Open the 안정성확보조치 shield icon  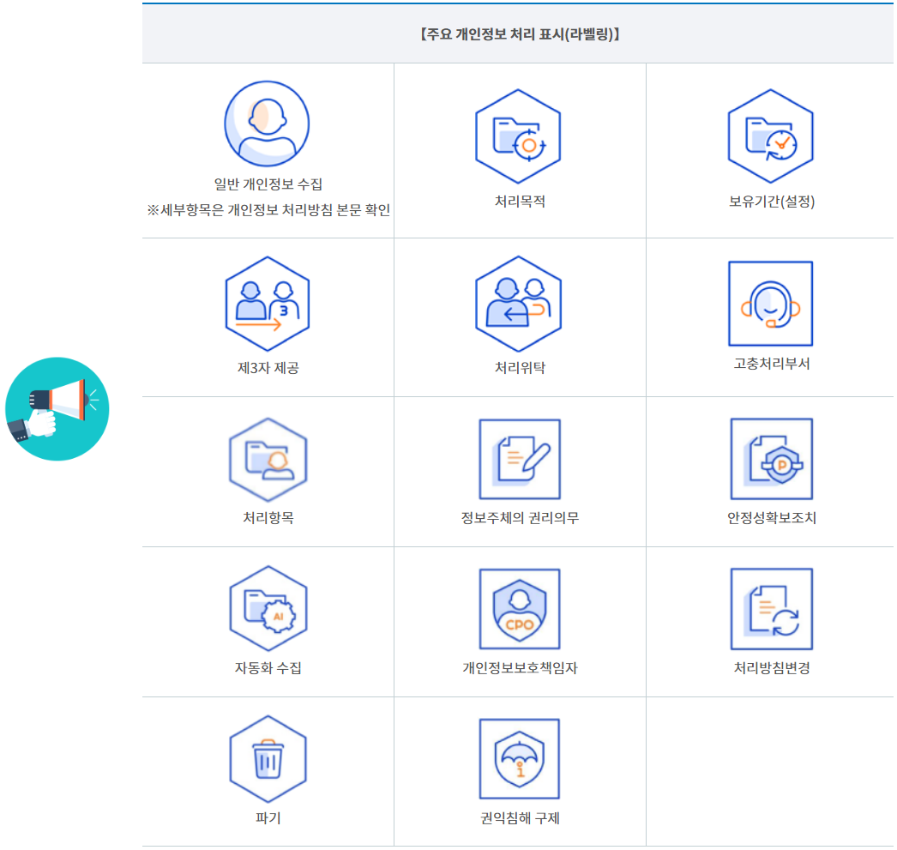771,459
